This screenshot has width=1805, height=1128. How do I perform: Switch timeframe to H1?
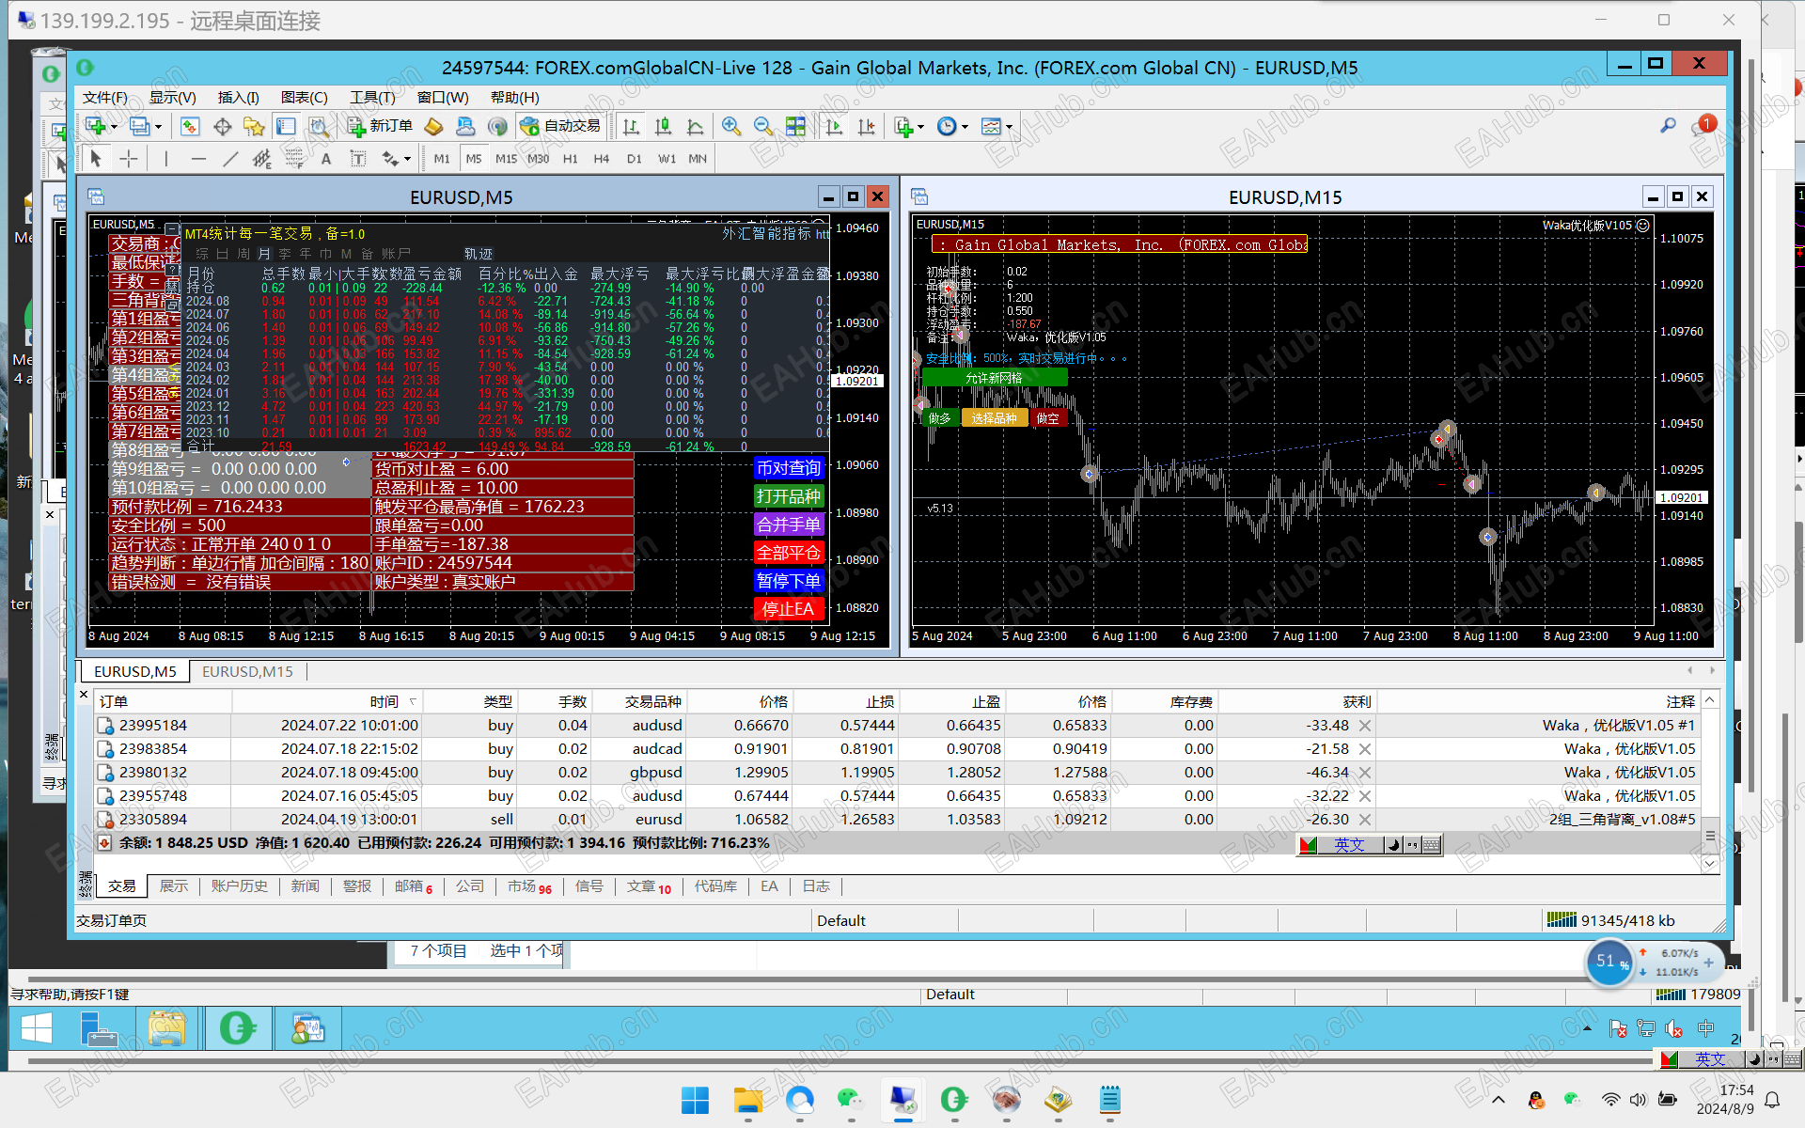[x=571, y=159]
